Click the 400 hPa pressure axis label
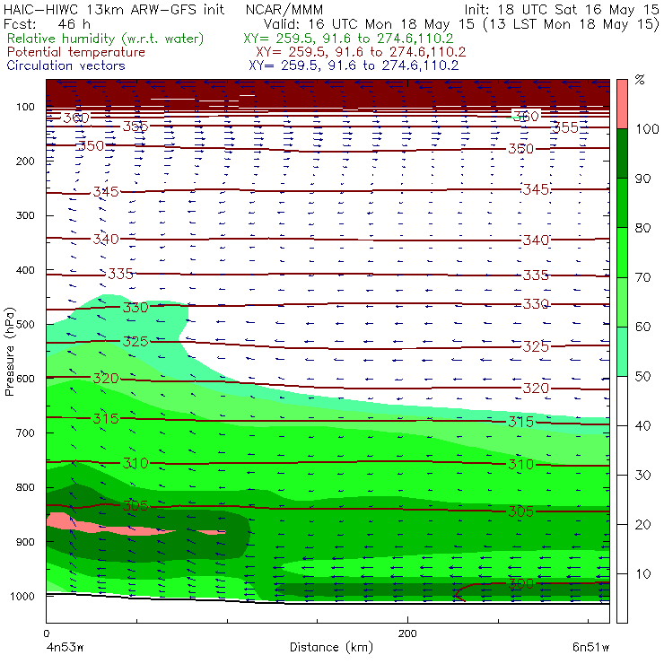 [25, 270]
